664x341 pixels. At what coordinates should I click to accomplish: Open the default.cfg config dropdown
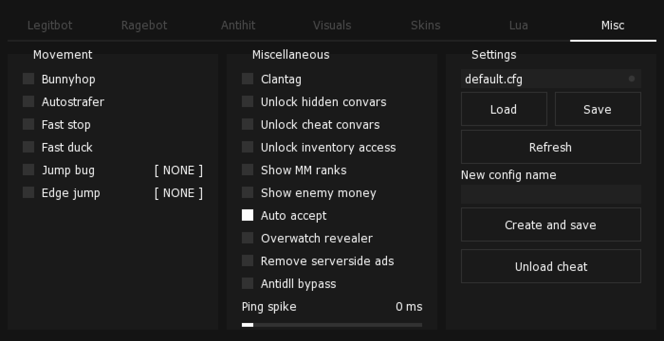(551, 79)
